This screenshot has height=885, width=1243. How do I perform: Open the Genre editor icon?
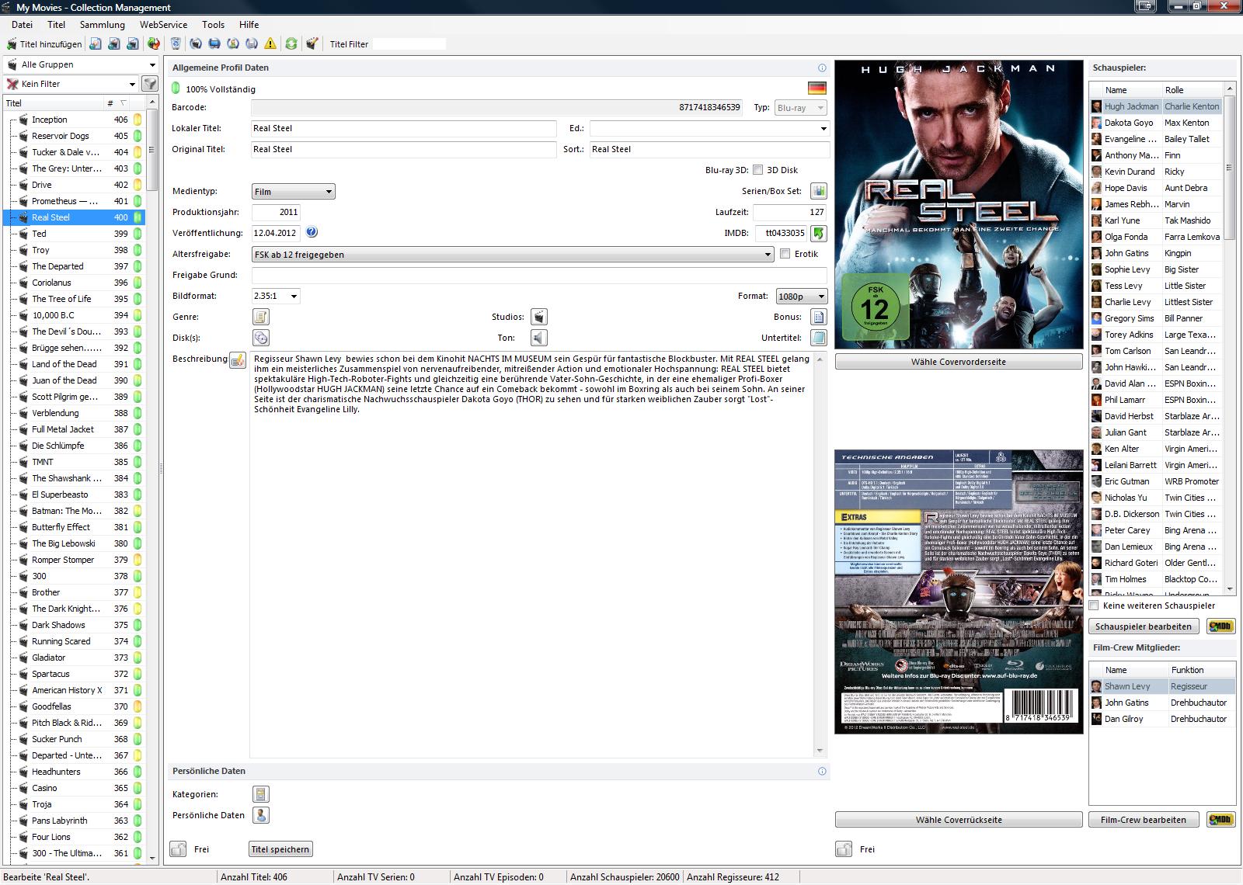point(261,317)
